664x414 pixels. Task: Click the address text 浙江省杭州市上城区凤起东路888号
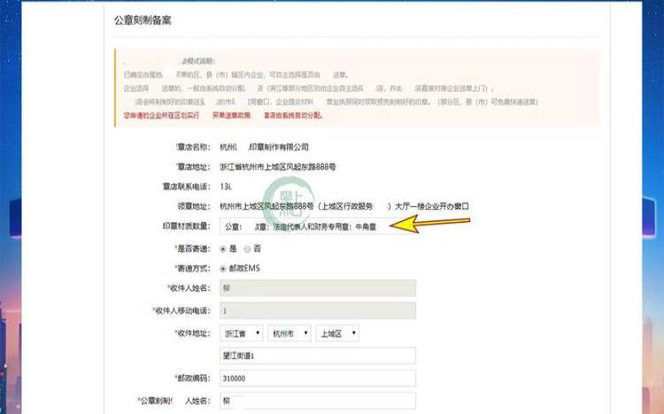[x=278, y=167]
